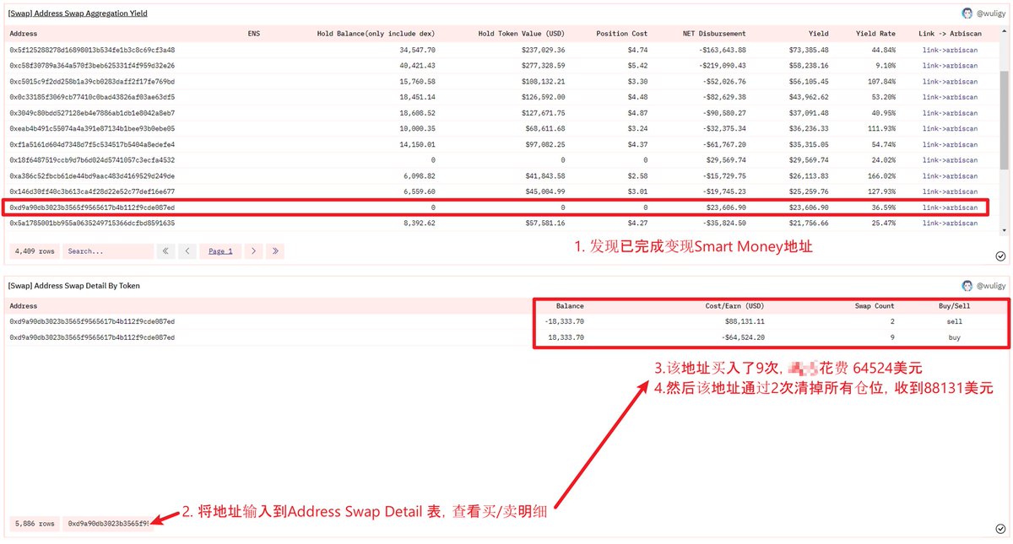Sort by Buy/Sell column header
Screen dimensions: 1013x544
point(955,306)
